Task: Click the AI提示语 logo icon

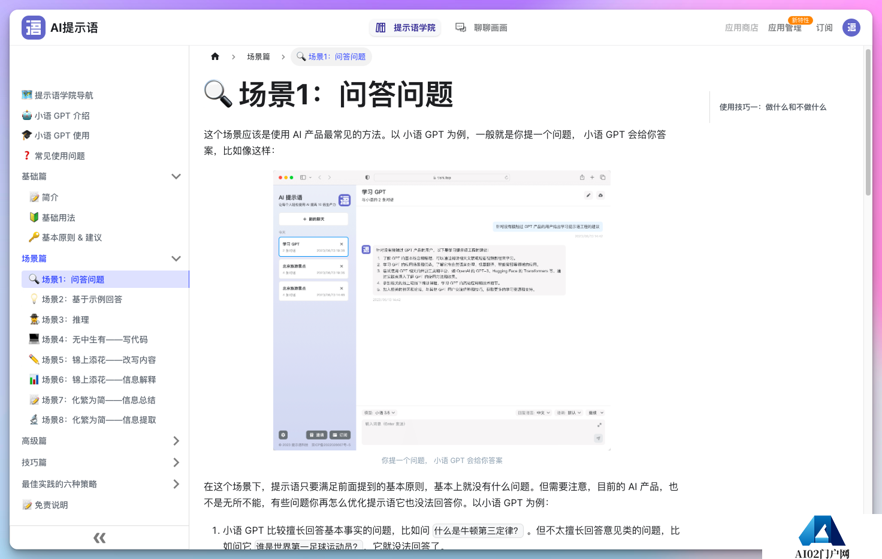Action: (34, 28)
